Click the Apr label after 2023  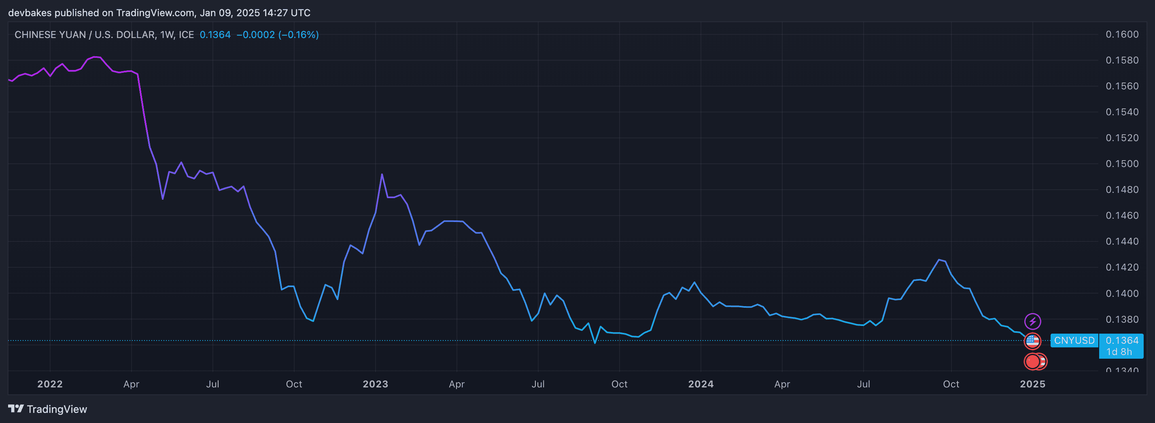tap(457, 384)
